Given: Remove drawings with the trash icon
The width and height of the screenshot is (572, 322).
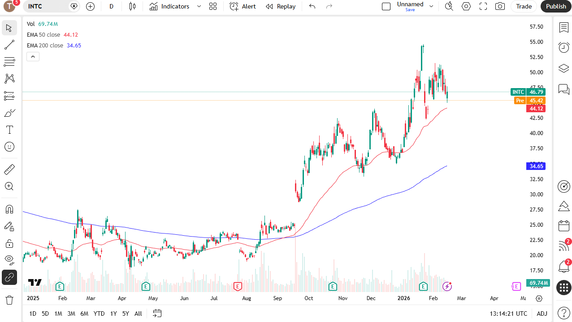Looking at the screenshot, I should pyautogui.click(x=9, y=300).
